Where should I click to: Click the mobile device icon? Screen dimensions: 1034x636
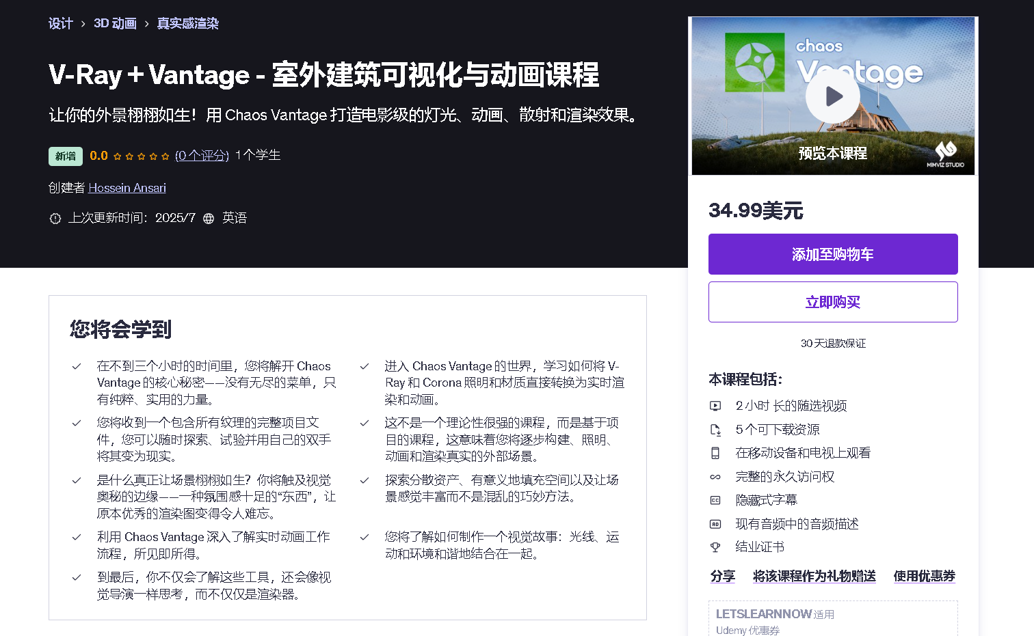point(715,453)
